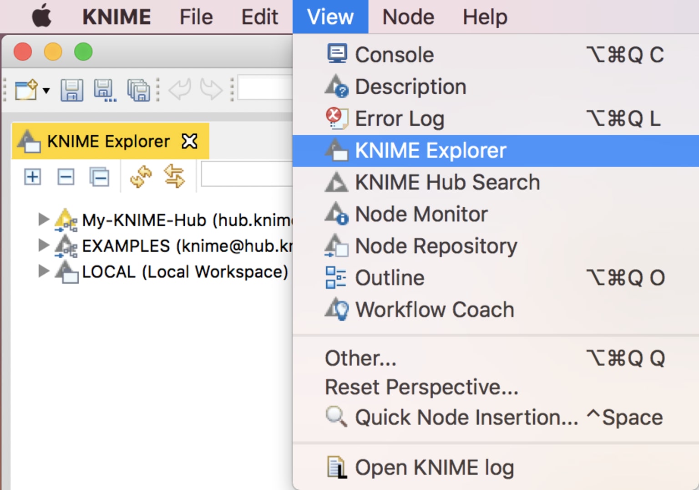The height and width of the screenshot is (490, 699).
Task: Select EXAMPLES entry in explorer tree
Action: tap(187, 246)
